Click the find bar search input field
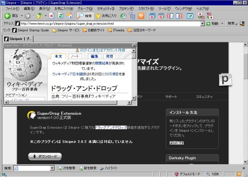 click(32, 168)
